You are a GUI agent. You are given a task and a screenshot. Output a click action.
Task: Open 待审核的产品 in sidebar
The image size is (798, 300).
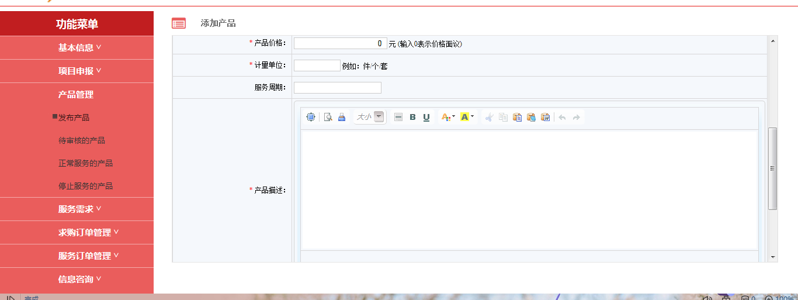click(x=81, y=140)
